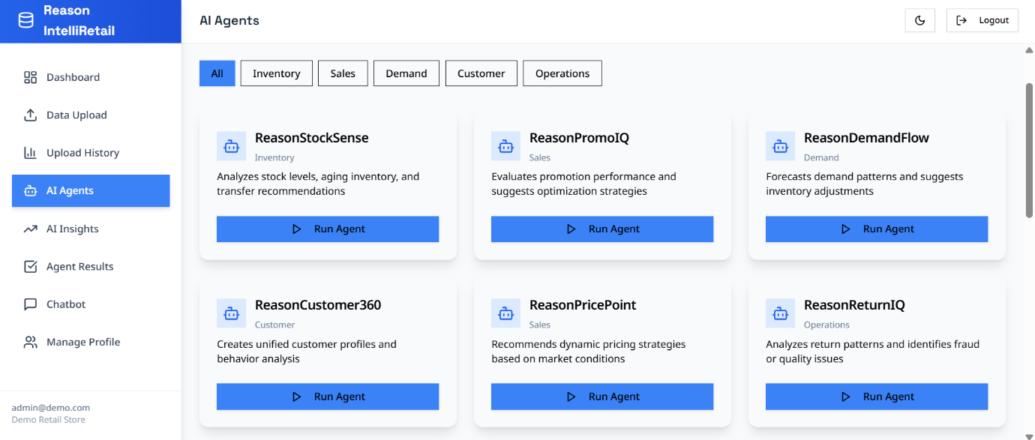
Task: Switch to the Operations filter
Action: (562, 73)
